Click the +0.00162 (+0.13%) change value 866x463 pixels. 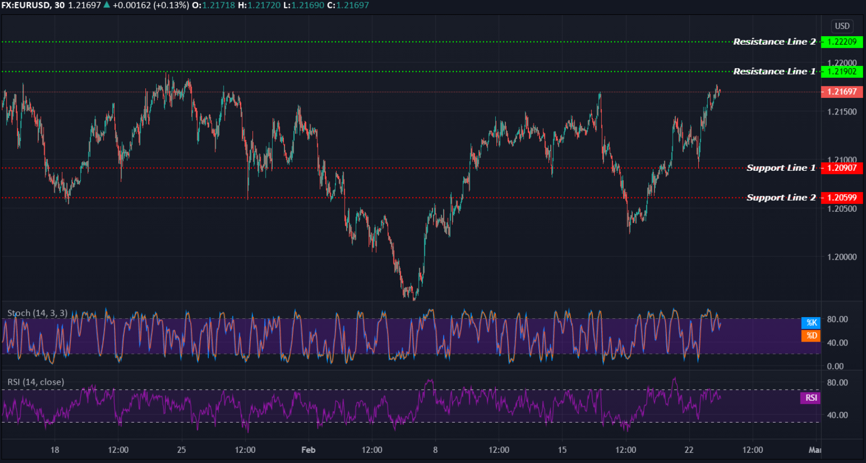(151, 5)
